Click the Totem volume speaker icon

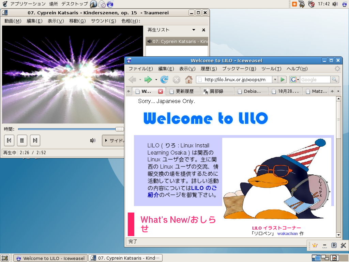pos(93,140)
